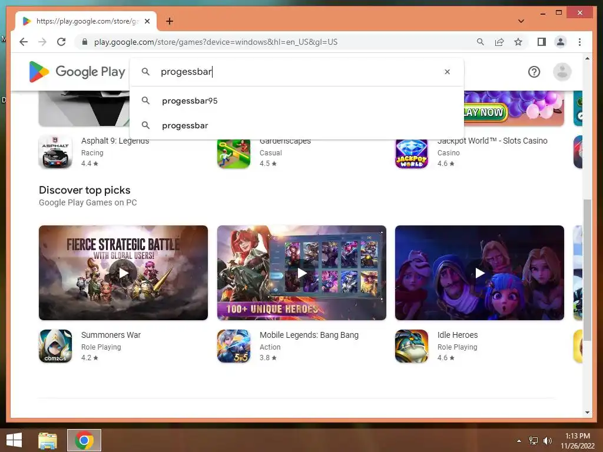Click the network tray icon
This screenshot has height=452, width=603.
pos(534,441)
